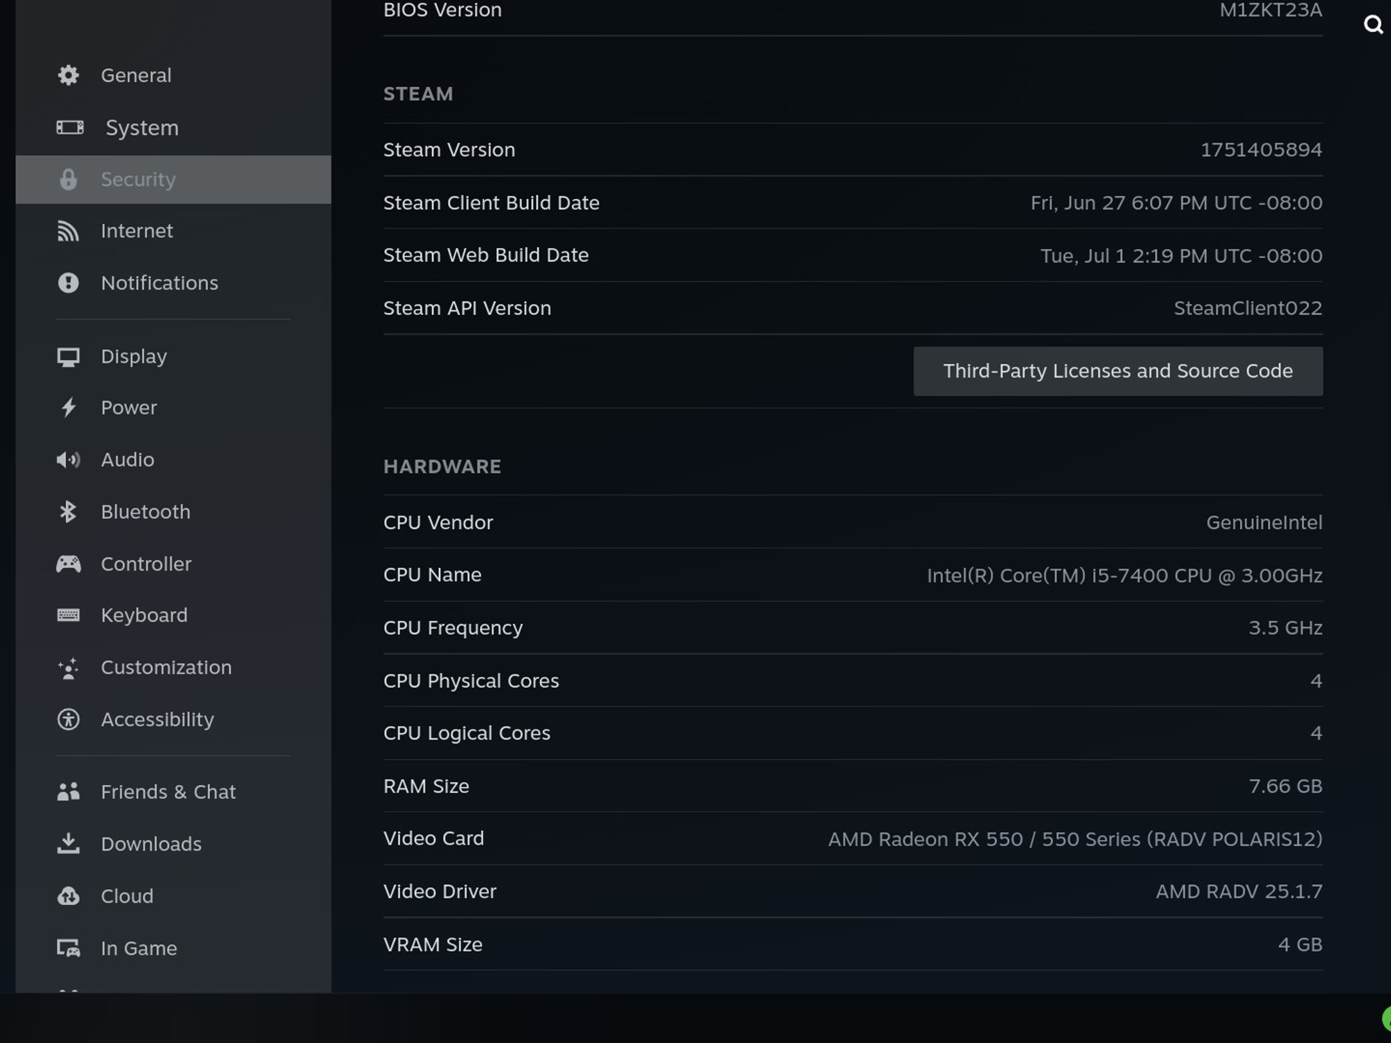
Task: Click the search magnifier icon
Action: 1373,25
